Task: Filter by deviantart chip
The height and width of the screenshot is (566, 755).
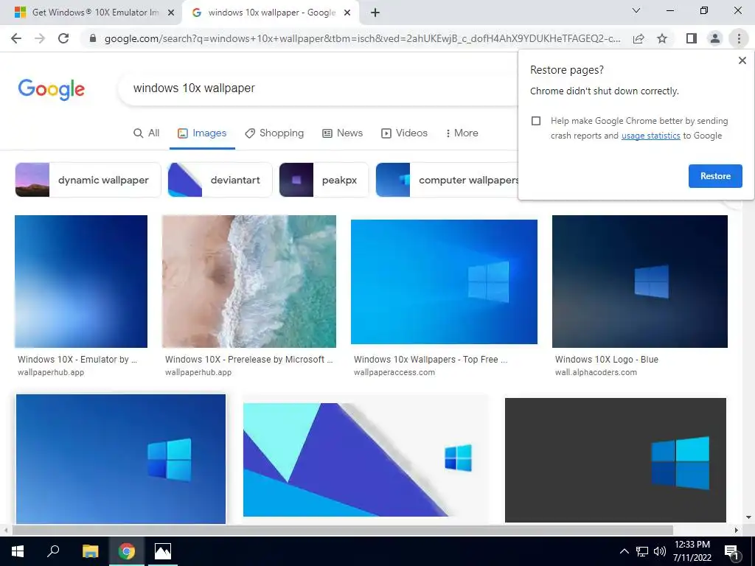Action: 220,180
